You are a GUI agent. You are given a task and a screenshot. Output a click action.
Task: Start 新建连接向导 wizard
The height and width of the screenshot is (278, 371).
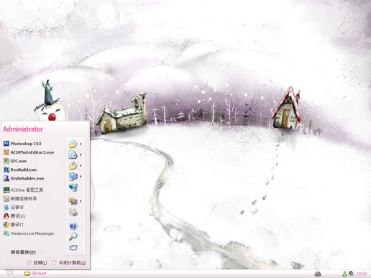pos(20,198)
